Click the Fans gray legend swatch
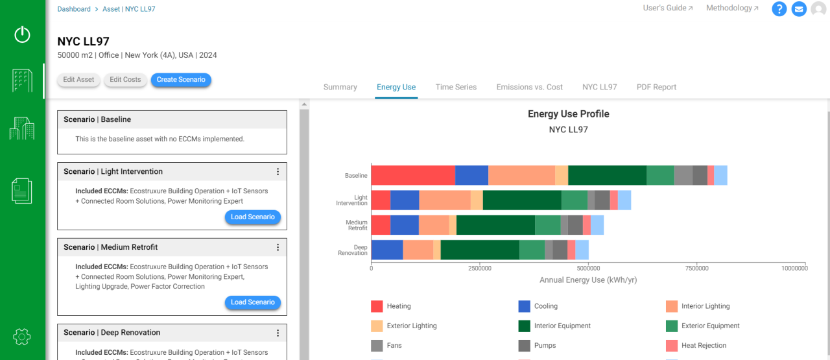The image size is (830, 360). point(377,346)
